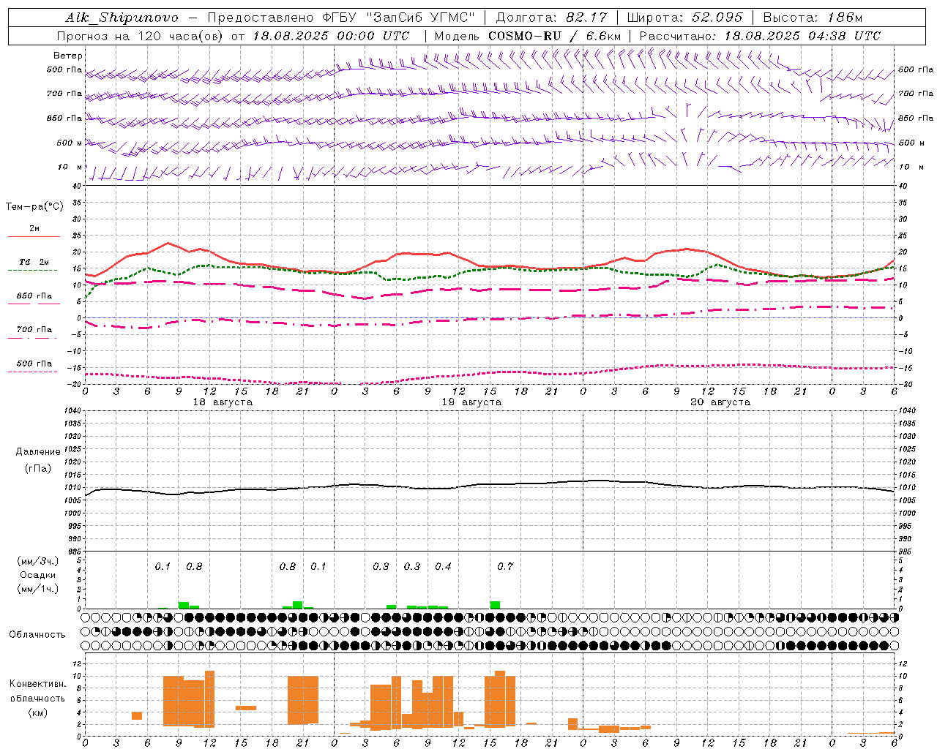Click the '(мм/3ч.)' precipitation unit label
Image resolution: width=937 pixels, height=749 pixels.
pyautogui.click(x=38, y=561)
